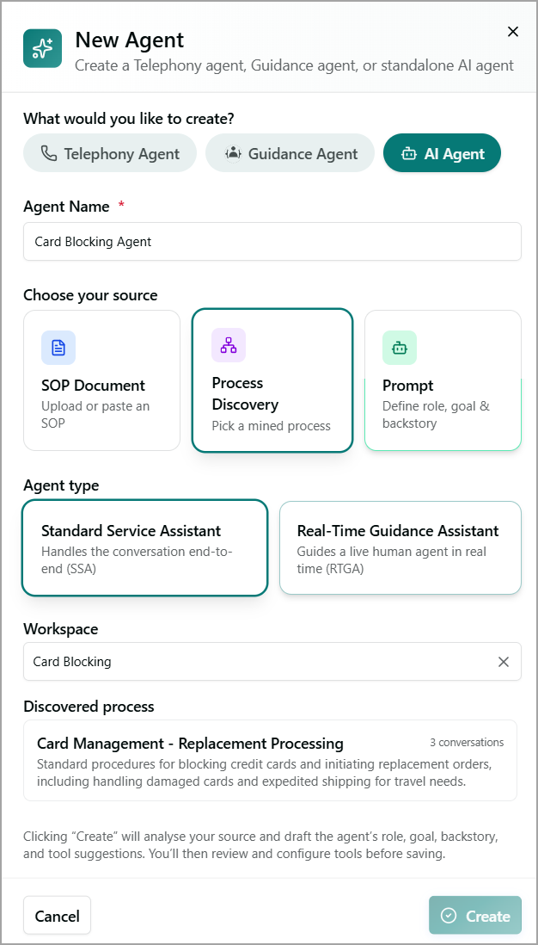The image size is (538, 945).
Task: Choose Prompt as the source
Action: [443, 380]
